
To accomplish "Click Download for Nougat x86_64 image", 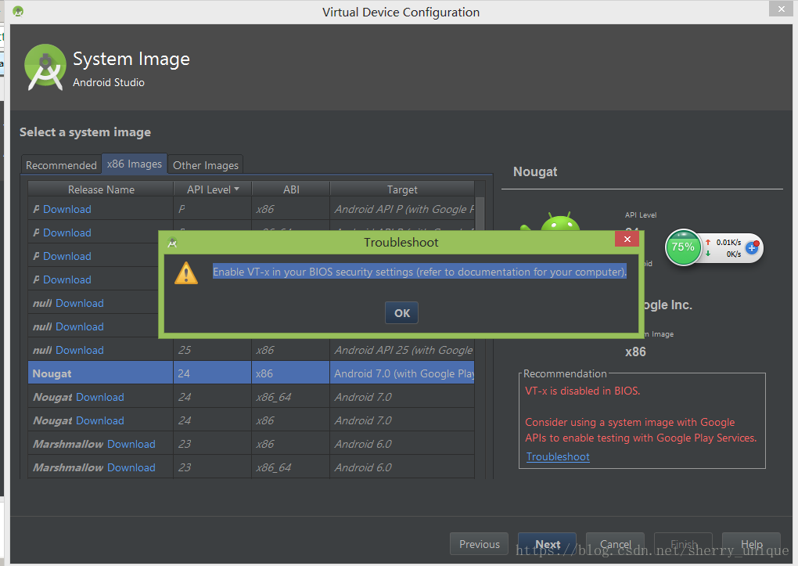I will (x=100, y=397).
